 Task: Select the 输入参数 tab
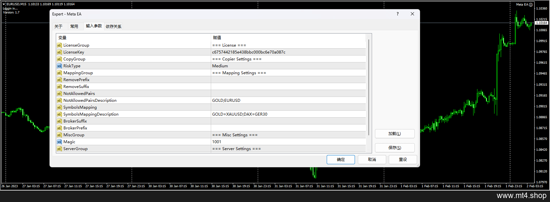pyautogui.click(x=94, y=26)
